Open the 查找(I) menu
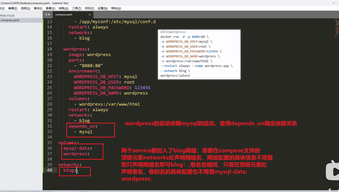The image size is (339, 192). 38,8
